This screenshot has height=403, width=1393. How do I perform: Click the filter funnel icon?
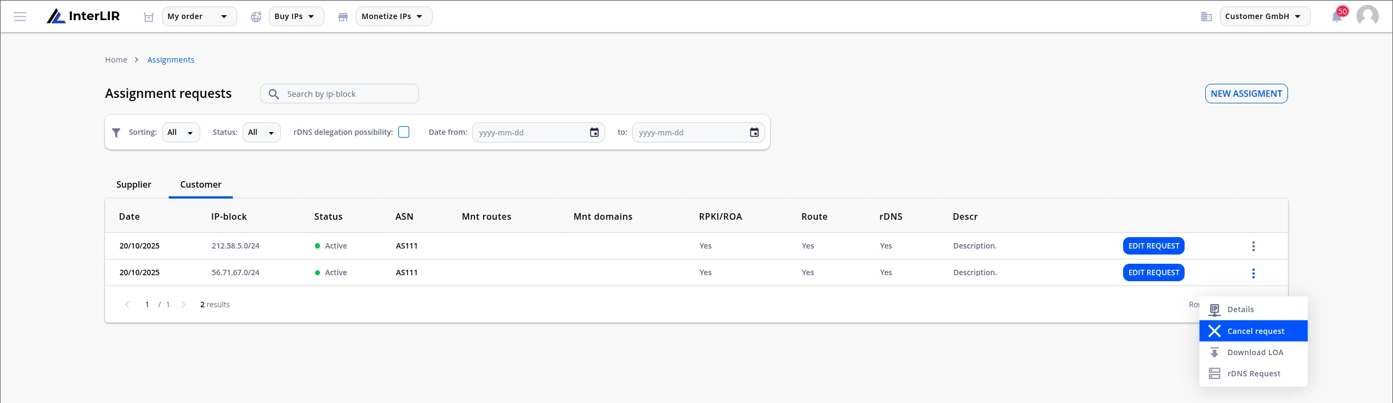coord(116,133)
